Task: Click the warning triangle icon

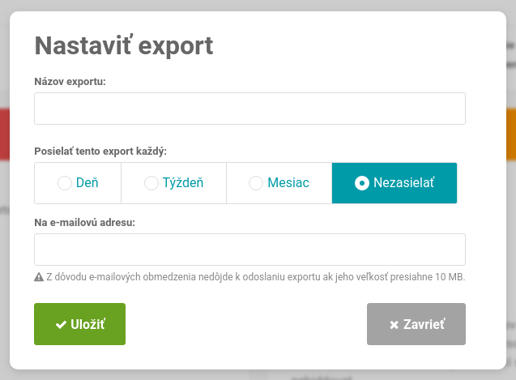Action: (x=39, y=277)
